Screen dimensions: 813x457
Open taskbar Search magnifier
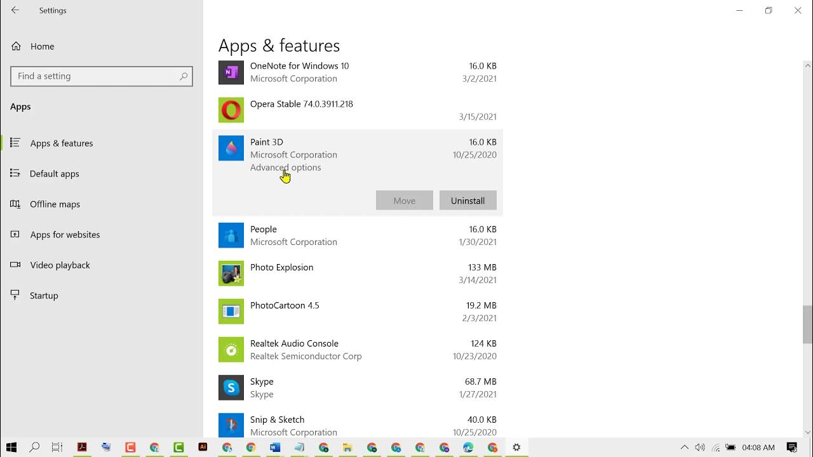point(34,447)
